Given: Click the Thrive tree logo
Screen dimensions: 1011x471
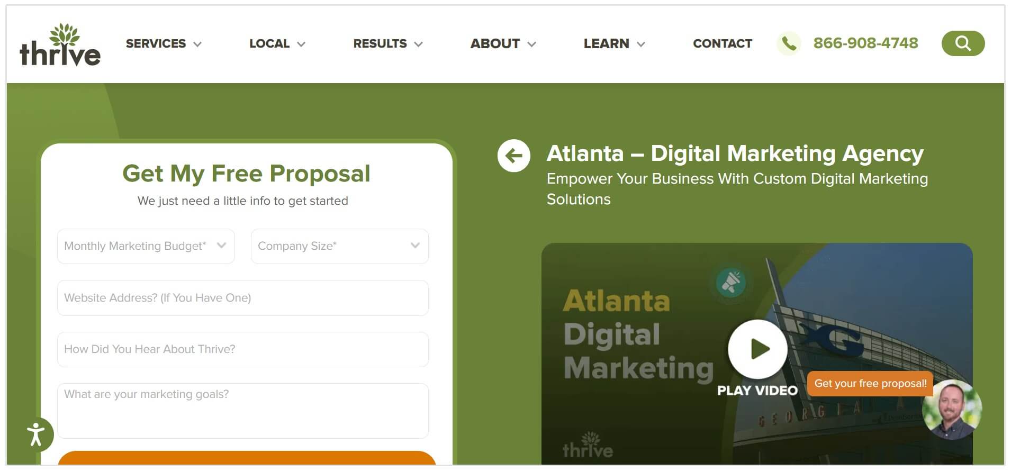Looking at the screenshot, I should pyautogui.click(x=60, y=42).
